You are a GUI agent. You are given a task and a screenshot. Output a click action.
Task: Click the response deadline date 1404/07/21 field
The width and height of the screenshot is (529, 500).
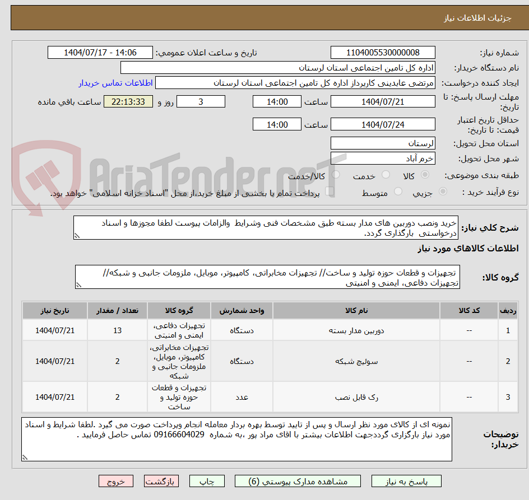[383, 101]
